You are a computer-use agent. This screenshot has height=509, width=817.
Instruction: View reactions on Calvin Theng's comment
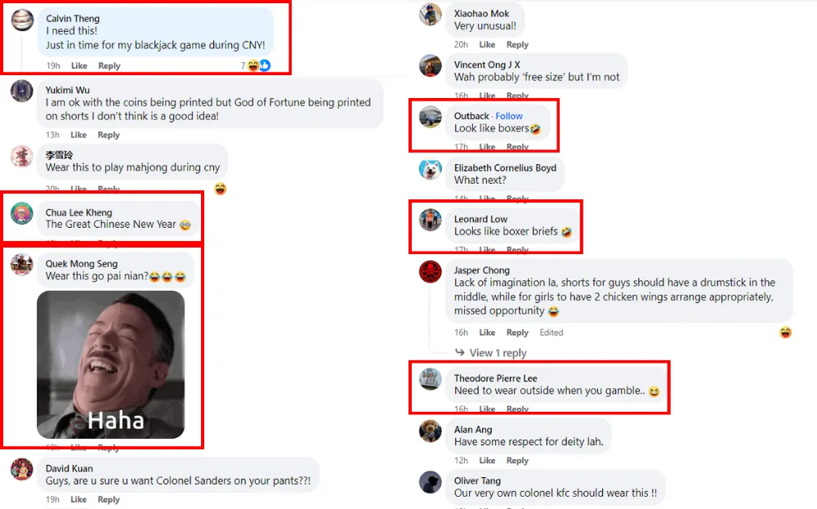[256, 65]
